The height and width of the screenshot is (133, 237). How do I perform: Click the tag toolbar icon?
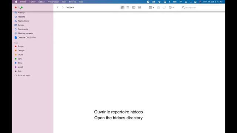coord(164,7)
